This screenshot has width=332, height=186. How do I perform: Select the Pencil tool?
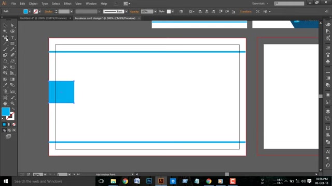[12, 50]
